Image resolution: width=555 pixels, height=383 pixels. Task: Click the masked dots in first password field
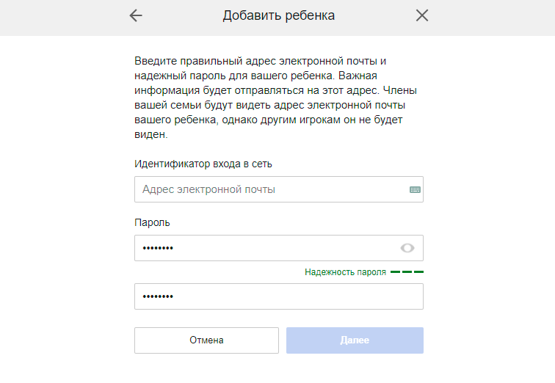click(158, 248)
